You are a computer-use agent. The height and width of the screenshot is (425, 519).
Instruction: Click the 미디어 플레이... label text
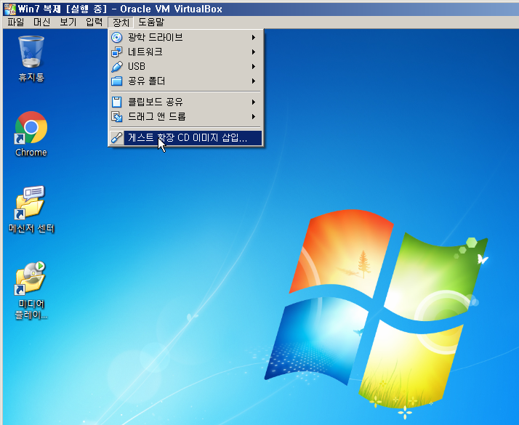[x=31, y=309]
